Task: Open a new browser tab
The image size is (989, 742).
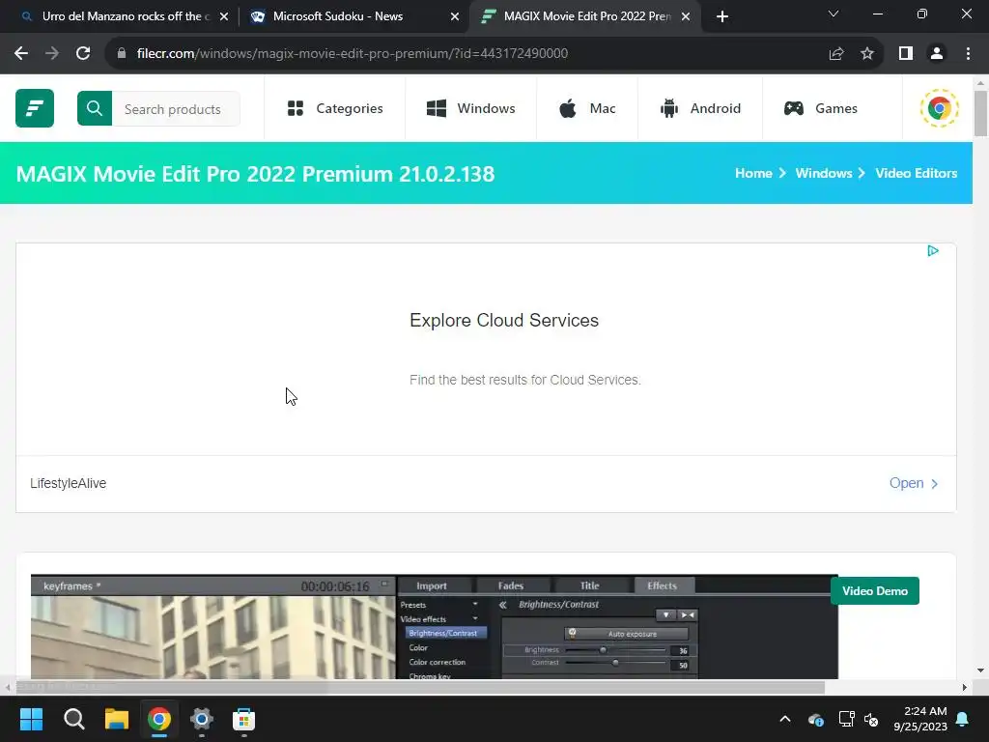Action: pyautogui.click(x=722, y=17)
